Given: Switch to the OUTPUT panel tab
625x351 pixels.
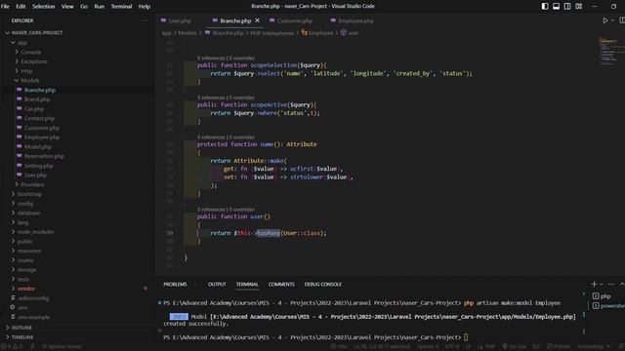Looking at the screenshot, I should [217, 284].
